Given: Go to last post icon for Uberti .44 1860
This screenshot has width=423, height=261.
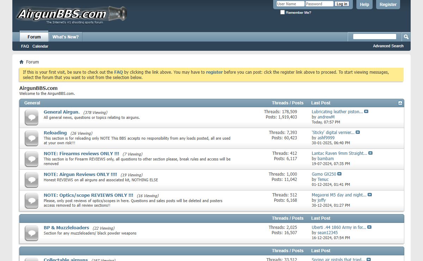Looking at the screenshot, I should point(369,227).
